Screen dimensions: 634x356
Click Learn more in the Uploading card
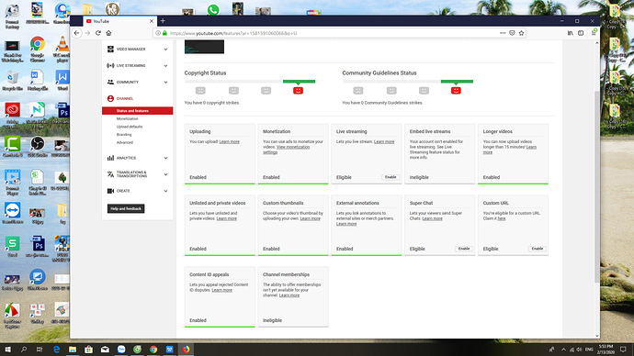pos(230,141)
